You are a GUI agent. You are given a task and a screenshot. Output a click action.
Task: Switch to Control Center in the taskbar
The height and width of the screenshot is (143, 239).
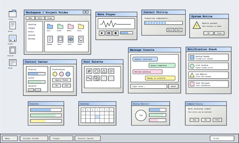88,139
